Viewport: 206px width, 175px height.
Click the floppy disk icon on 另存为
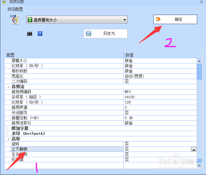tap(89, 34)
